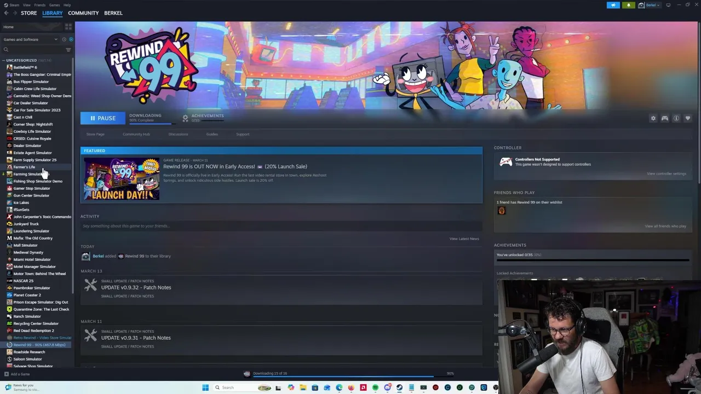The height and width of the screenshot is (394, 701).
Task: Add Rewind 99 to favorites
Action: point(688,118)
